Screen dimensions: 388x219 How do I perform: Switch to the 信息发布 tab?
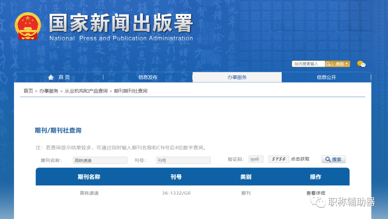pos(148,77)
